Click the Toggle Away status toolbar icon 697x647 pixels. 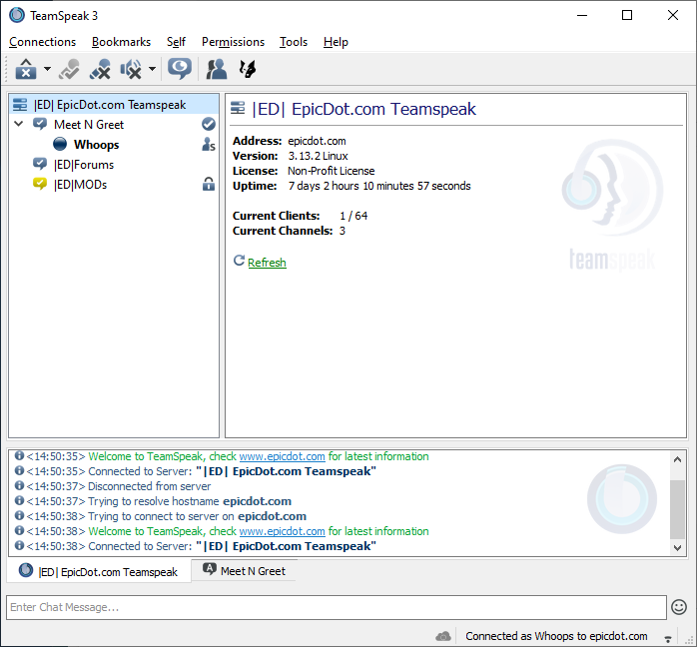point(69,69)
